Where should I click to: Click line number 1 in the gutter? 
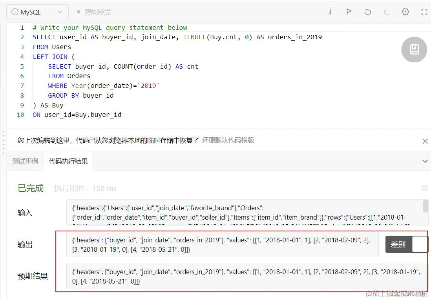(22, 28)
